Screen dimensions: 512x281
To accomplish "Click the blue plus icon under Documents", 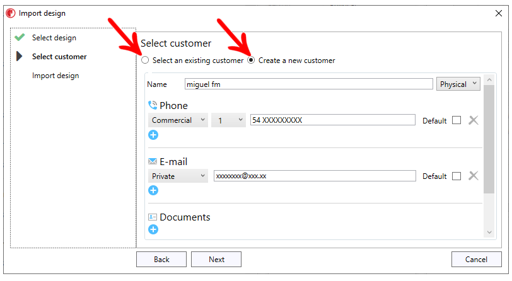I will 153,229.
